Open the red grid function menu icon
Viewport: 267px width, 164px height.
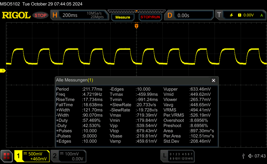click(6, 156)
